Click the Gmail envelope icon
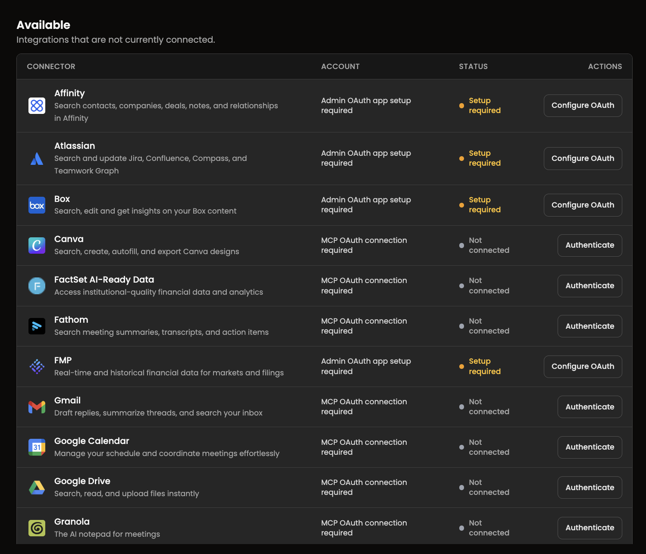Image resolution: width=646 pixels, height=554 pixels. coord(37,407)
